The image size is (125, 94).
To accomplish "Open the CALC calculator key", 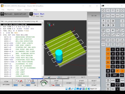I will click(x=108, y=16).
